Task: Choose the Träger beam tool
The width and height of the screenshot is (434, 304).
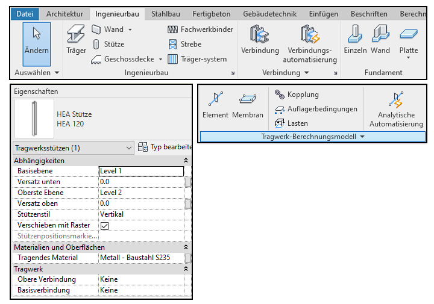Action: [76, 39]
